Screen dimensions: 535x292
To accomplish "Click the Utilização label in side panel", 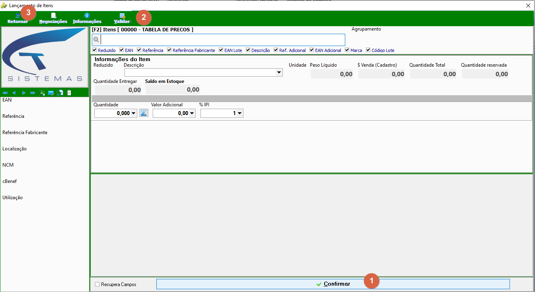I will (x=12, y=198).
